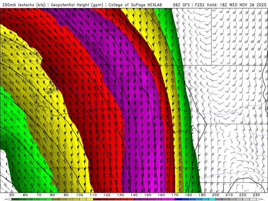Select the 60 kt colorbar label
Image resolution: width=268 pixels, height=201 pixels.
tap(25, 195)
